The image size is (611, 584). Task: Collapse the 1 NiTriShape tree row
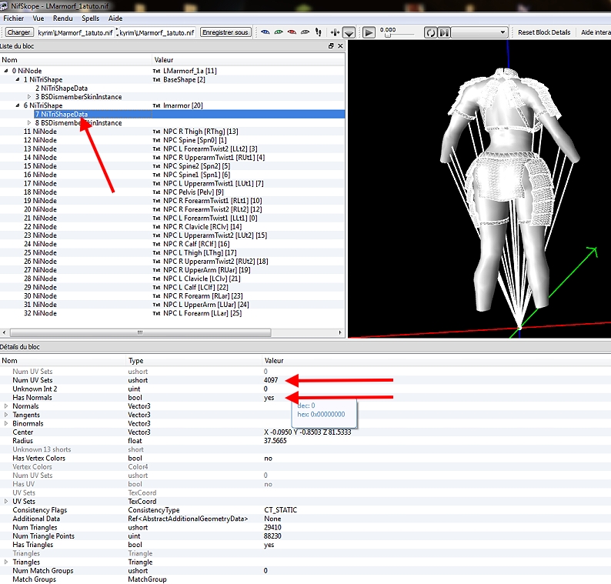click(18, 79)
